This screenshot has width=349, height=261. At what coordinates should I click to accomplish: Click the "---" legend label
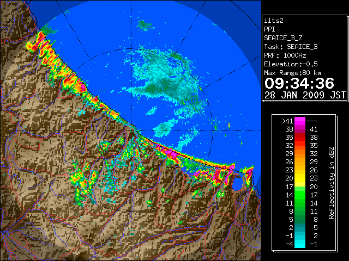(312, 121)
